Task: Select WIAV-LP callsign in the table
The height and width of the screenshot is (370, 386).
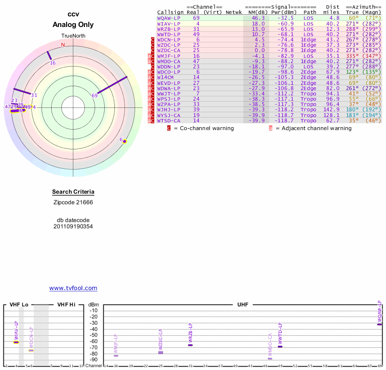Action: pyautogui.click(x=169, y=23)
